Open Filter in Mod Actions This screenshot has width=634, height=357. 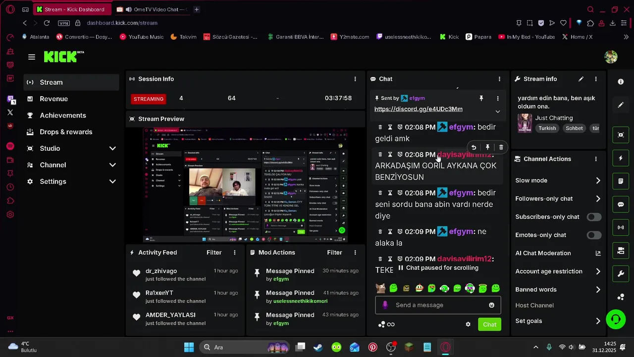tap(334, 252)
